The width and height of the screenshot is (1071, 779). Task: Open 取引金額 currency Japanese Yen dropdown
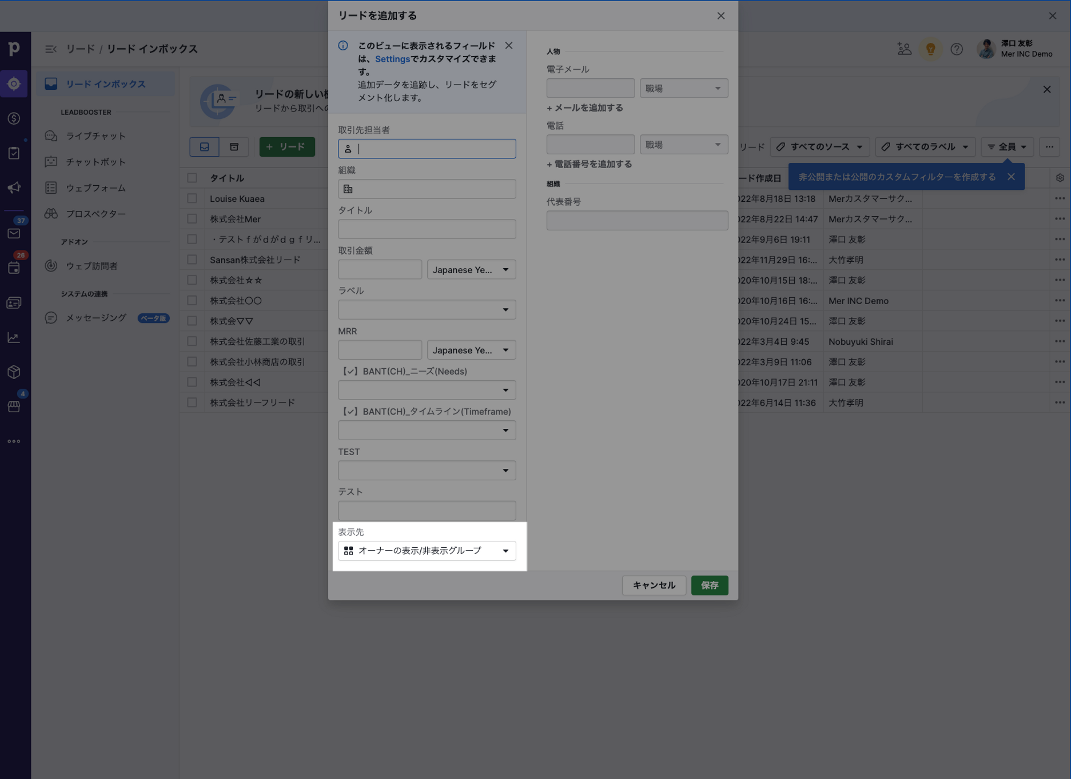(471, 270)
